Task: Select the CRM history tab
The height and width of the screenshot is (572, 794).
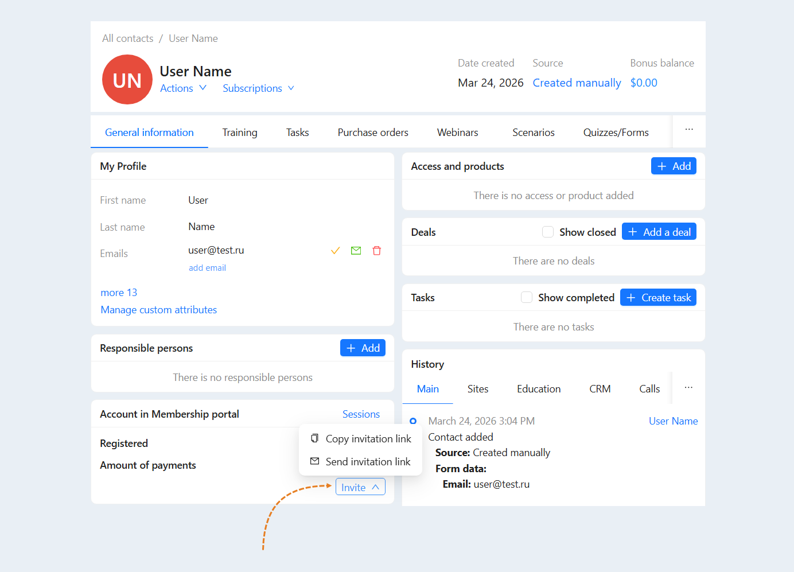Action: pyautogui.click(x=600, y=389)
